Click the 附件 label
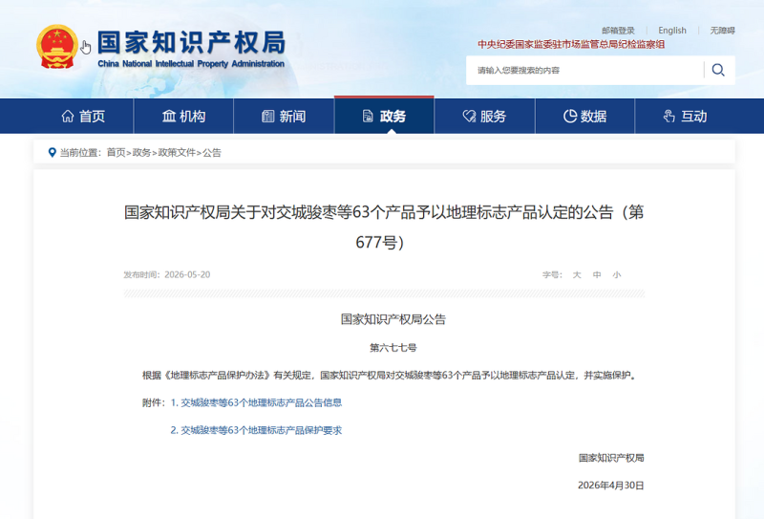The height and width of the screenshot is (519, 764). [x=154, y=403]
